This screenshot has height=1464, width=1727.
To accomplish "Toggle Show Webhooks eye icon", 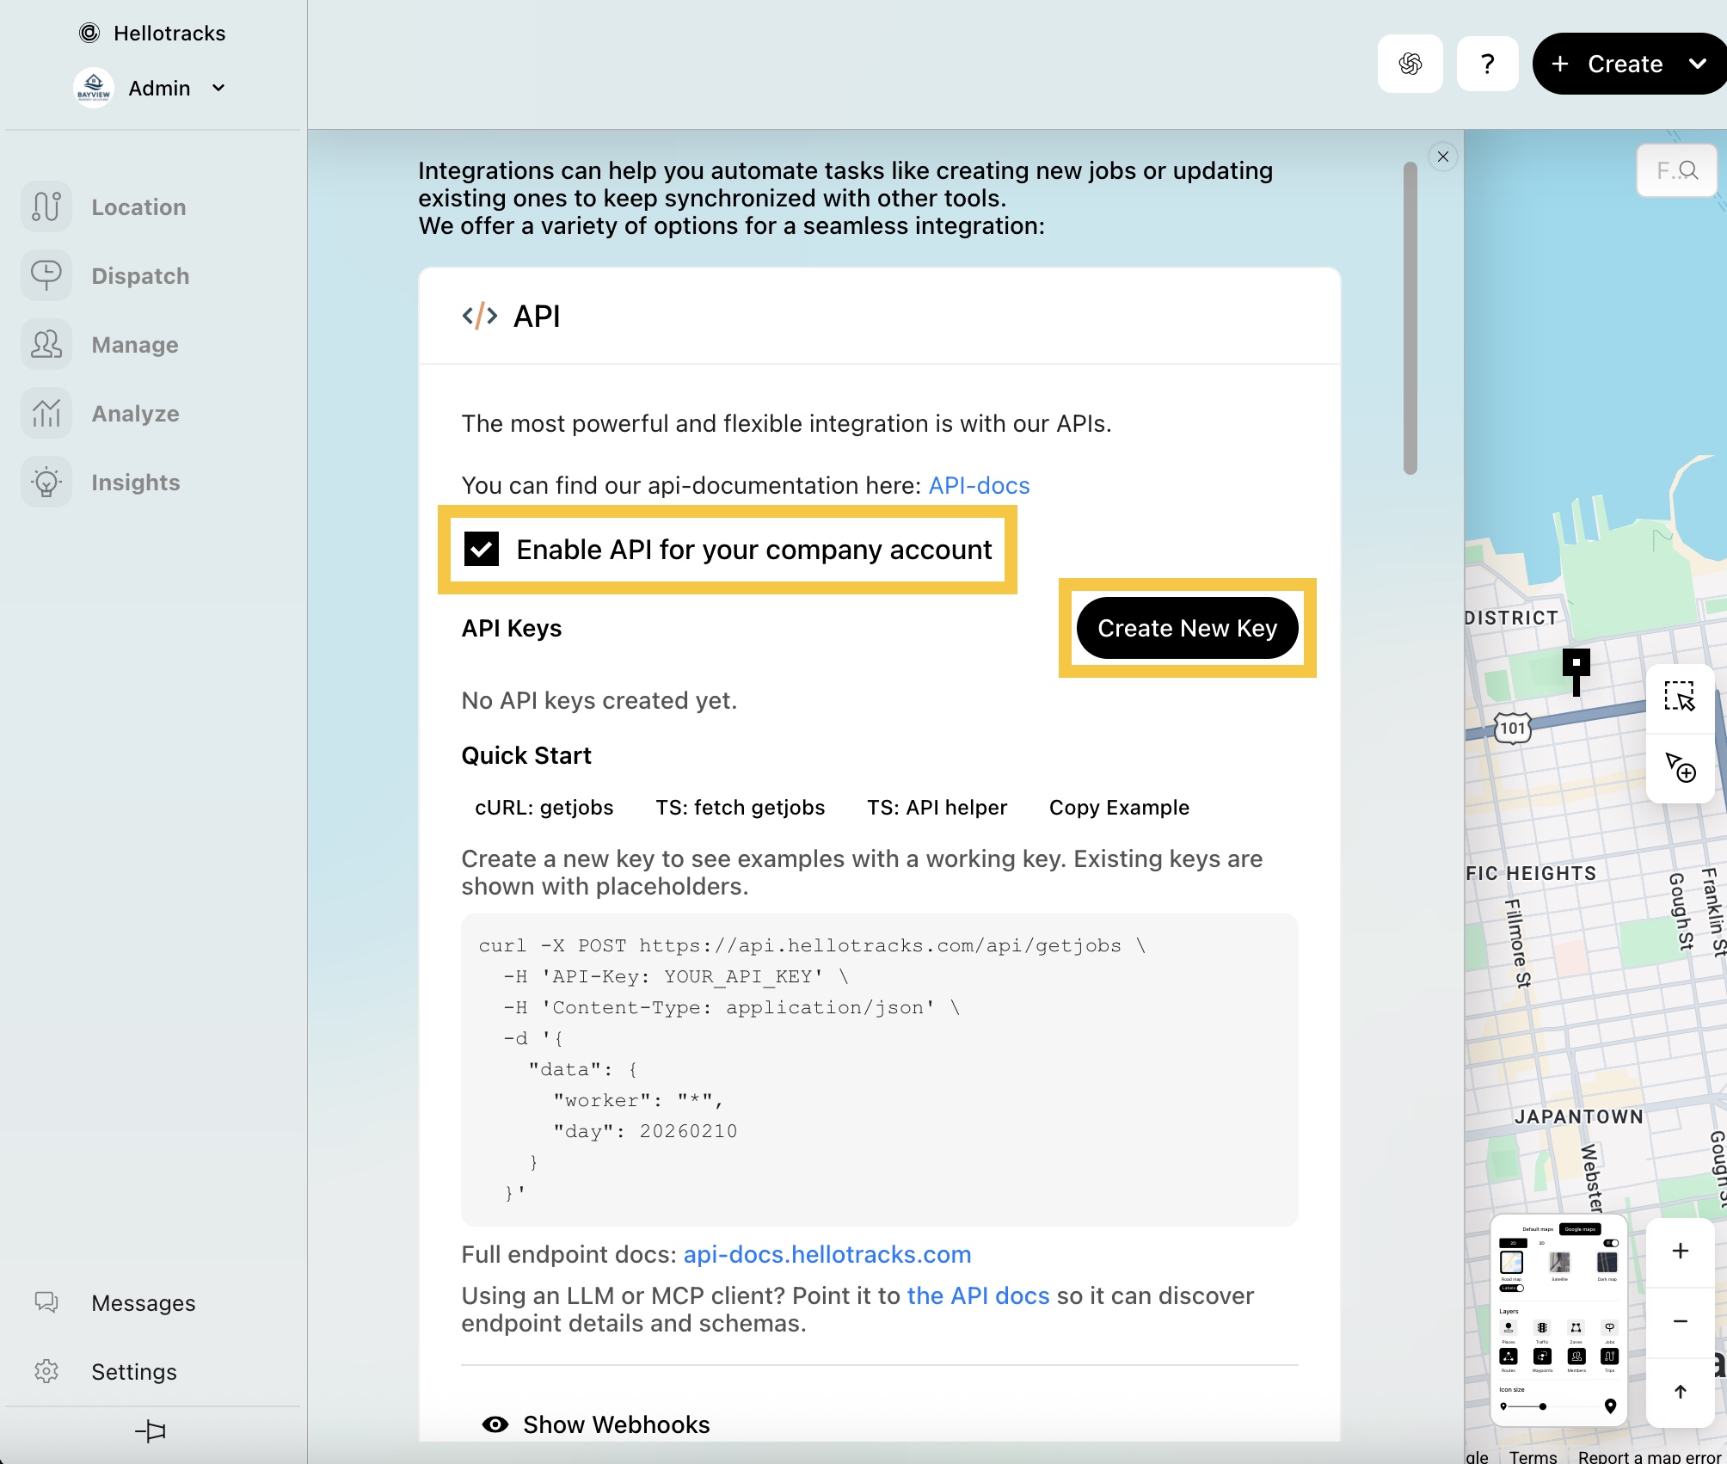I will (495, 1424).
